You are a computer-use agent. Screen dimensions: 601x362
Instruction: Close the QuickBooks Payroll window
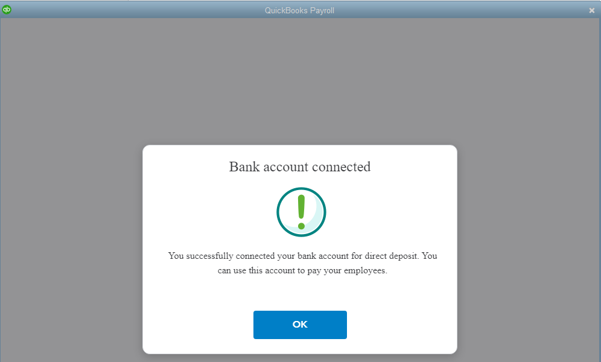click(x=591, y=11)
